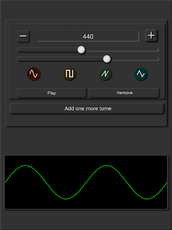This screenshot has width=172, height=230.
Task: Click the first crest of the green waveform
Action: [x=26, y=165]
